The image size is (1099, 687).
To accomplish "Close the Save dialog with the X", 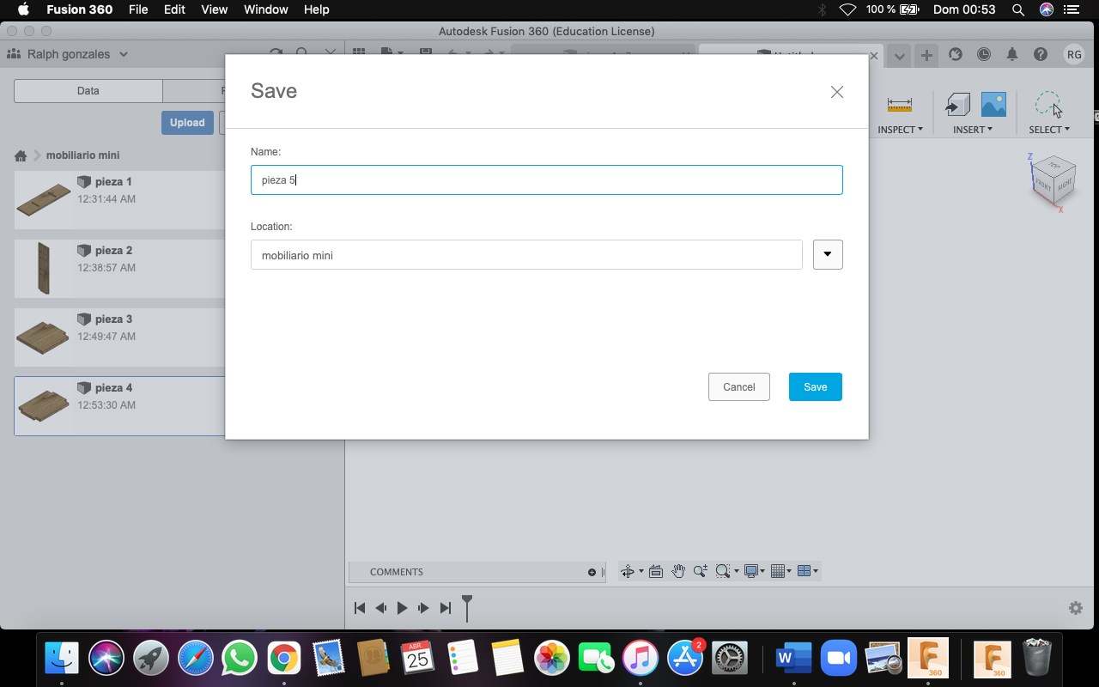I will click(x=837, y=92).
